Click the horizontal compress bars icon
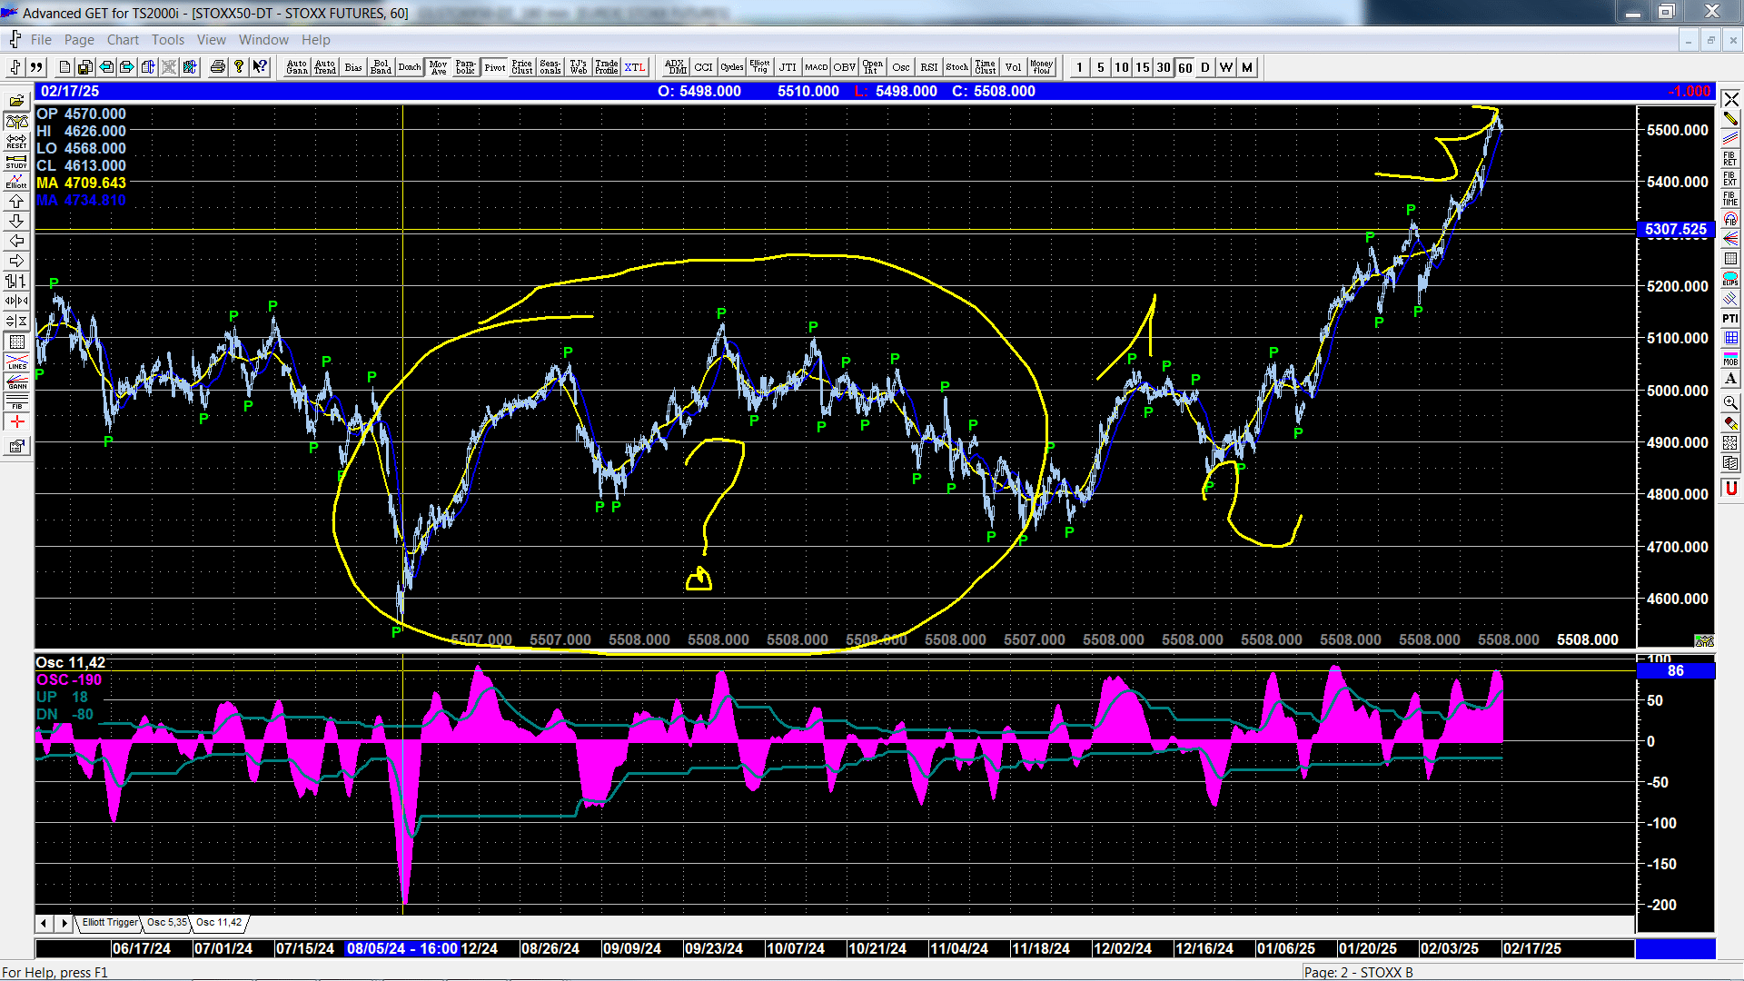1744x981 pixels. click(16, 302)
